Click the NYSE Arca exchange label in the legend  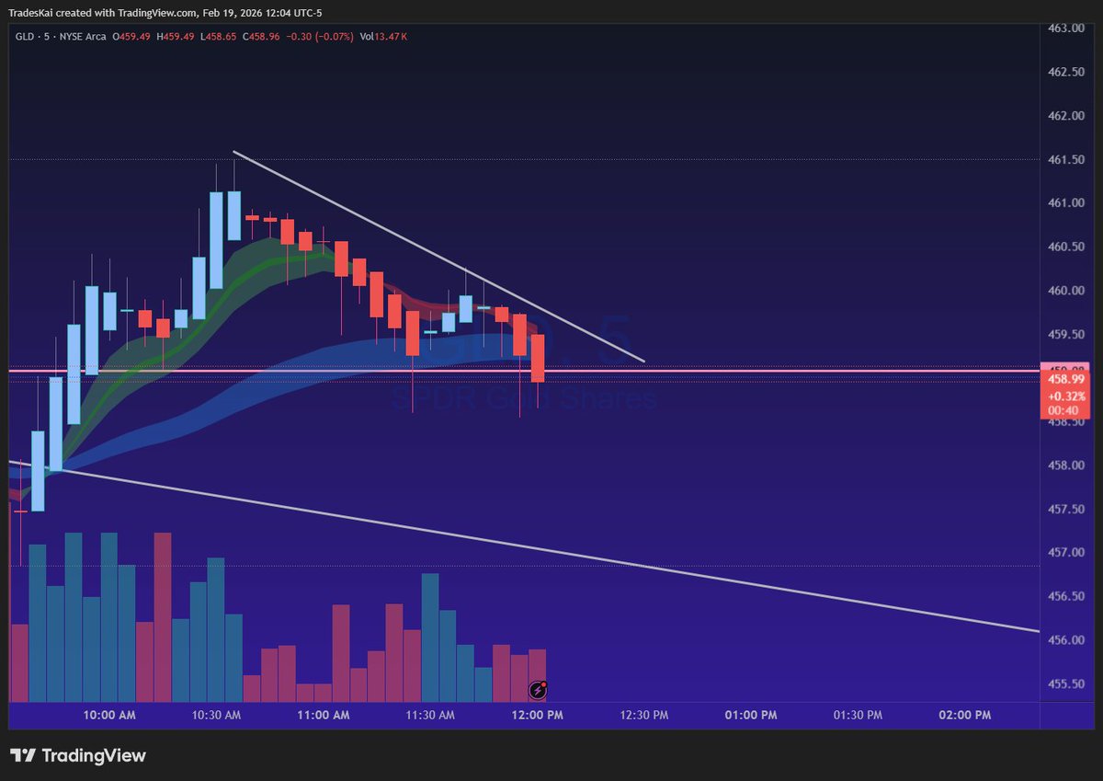(84, 37)
